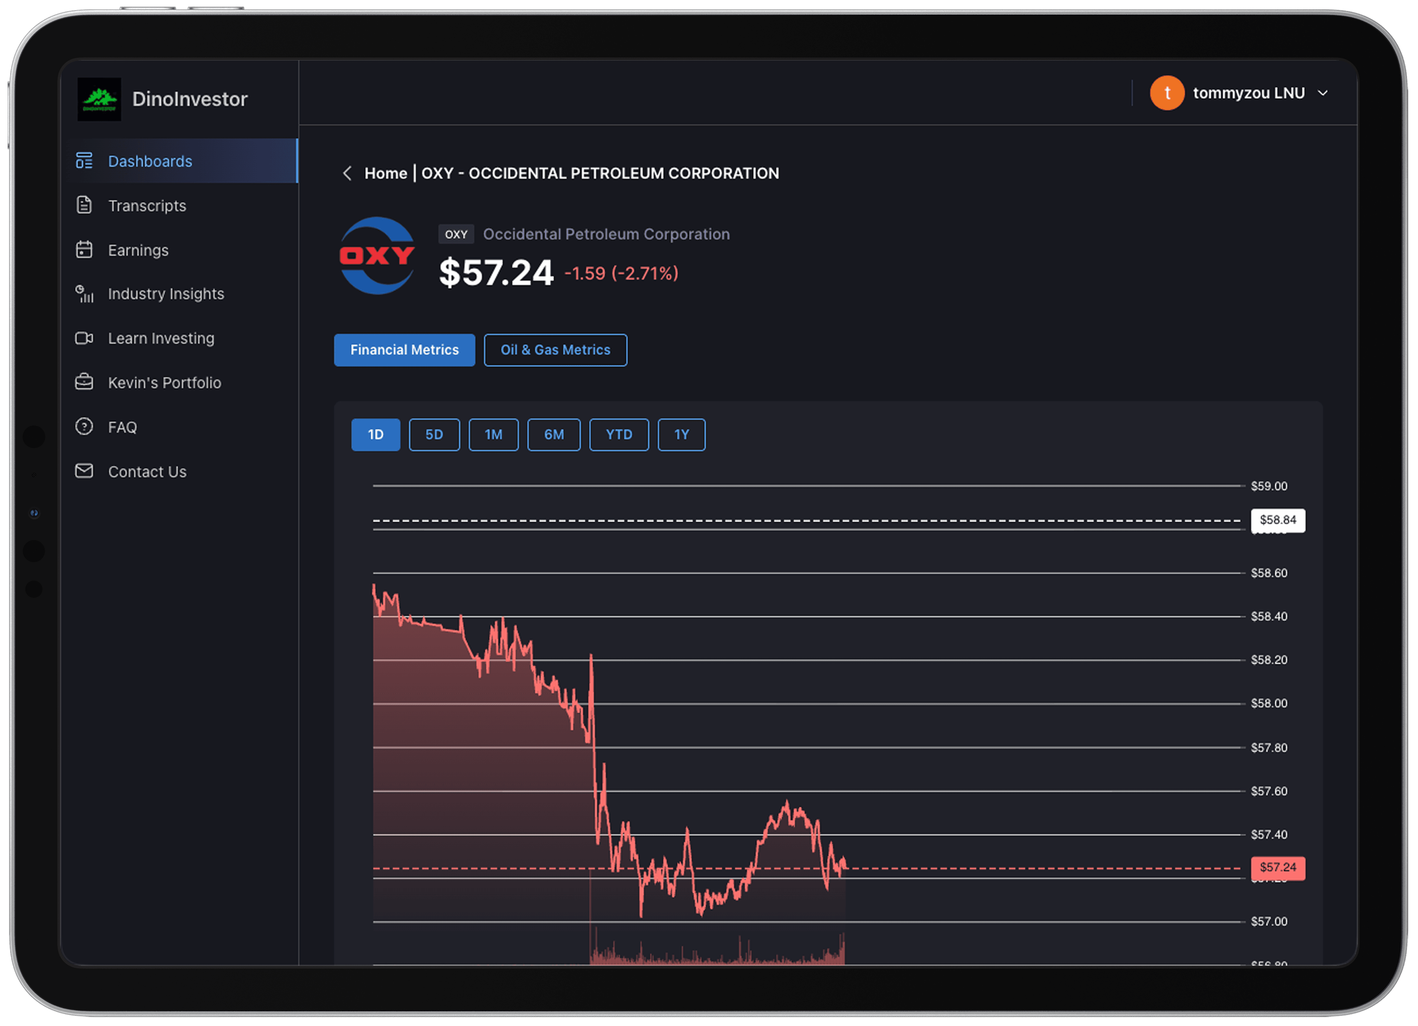Click the OXY ticker badge
The width and height of the screenshot is (1418, 1026).
(x=456, y=234)
